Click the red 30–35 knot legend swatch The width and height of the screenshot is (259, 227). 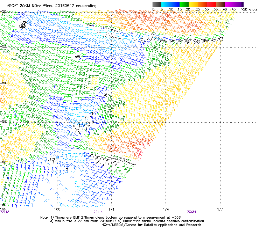(211, 4)
